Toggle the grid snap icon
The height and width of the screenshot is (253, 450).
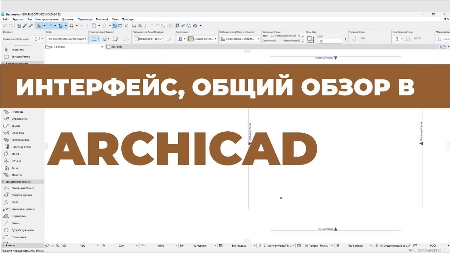point(71,26)
